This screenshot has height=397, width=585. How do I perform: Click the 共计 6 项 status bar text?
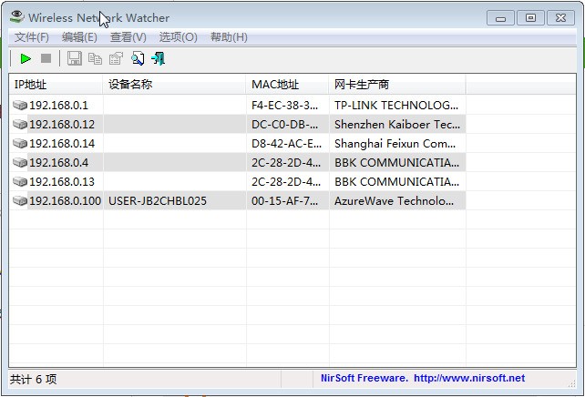pos(33,379)
